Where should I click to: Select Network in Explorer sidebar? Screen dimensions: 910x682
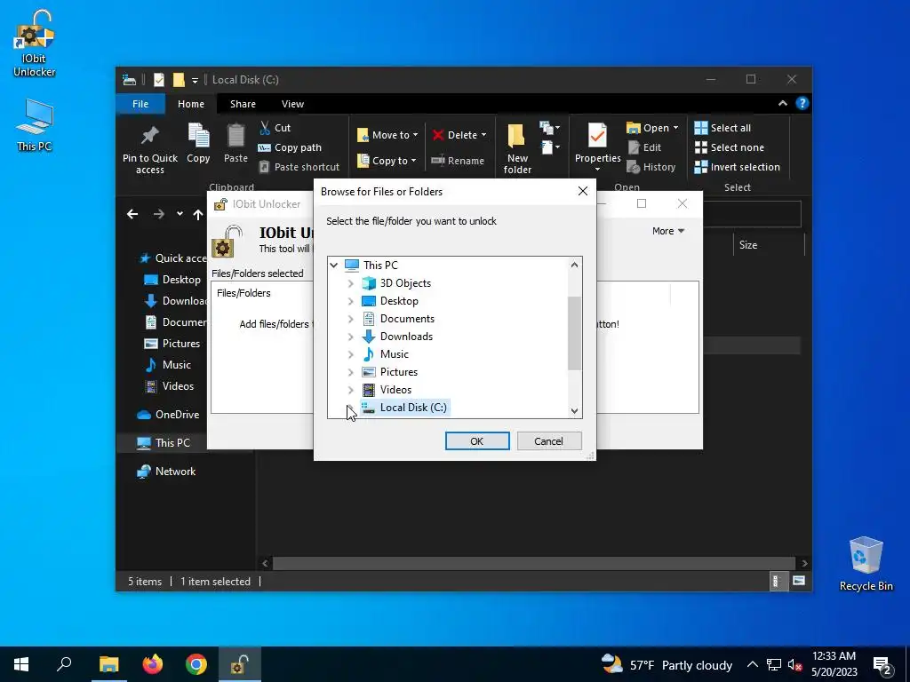click(x=166, y=472)
